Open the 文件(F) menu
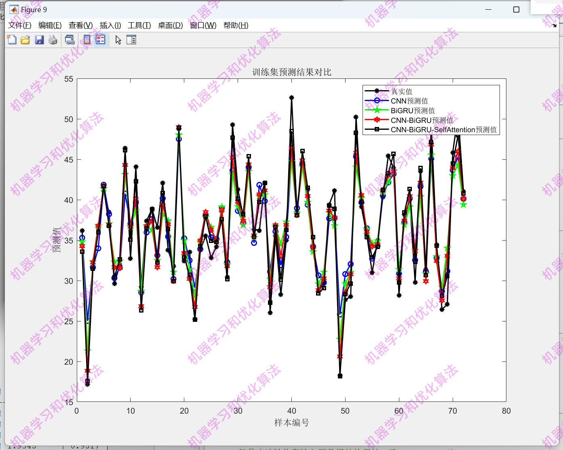This screenshot has height=450, width=563. [19, 25]
